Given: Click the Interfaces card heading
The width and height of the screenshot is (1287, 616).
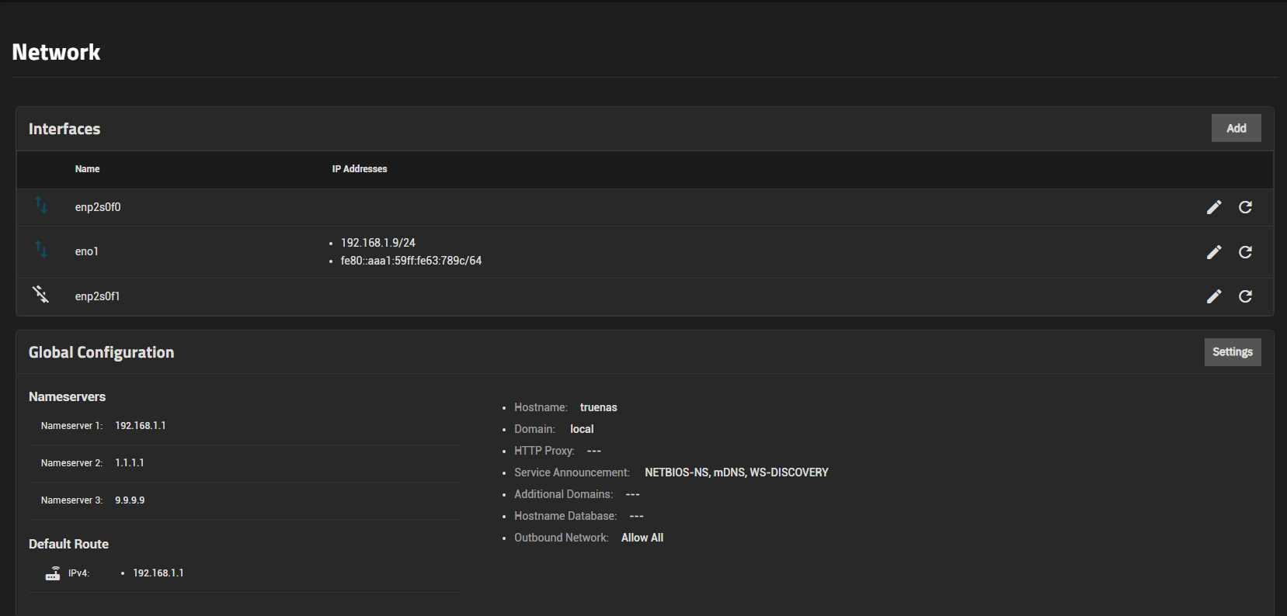Looking at the screenshot, I should 64,129.
